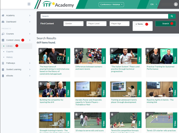Image resolution: width=179 pixels, height=133 pixels.
Task: Open 'Building the competitor by layering' link
Action: point(51,101)
